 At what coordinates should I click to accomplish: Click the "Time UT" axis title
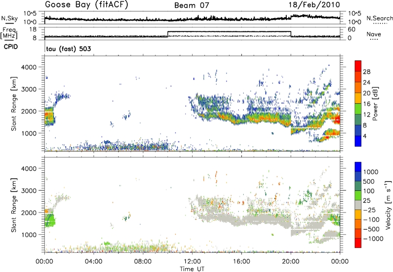pos(192,269)
